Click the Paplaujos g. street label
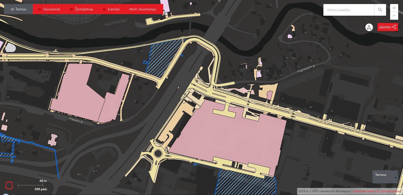 [306, 69]
